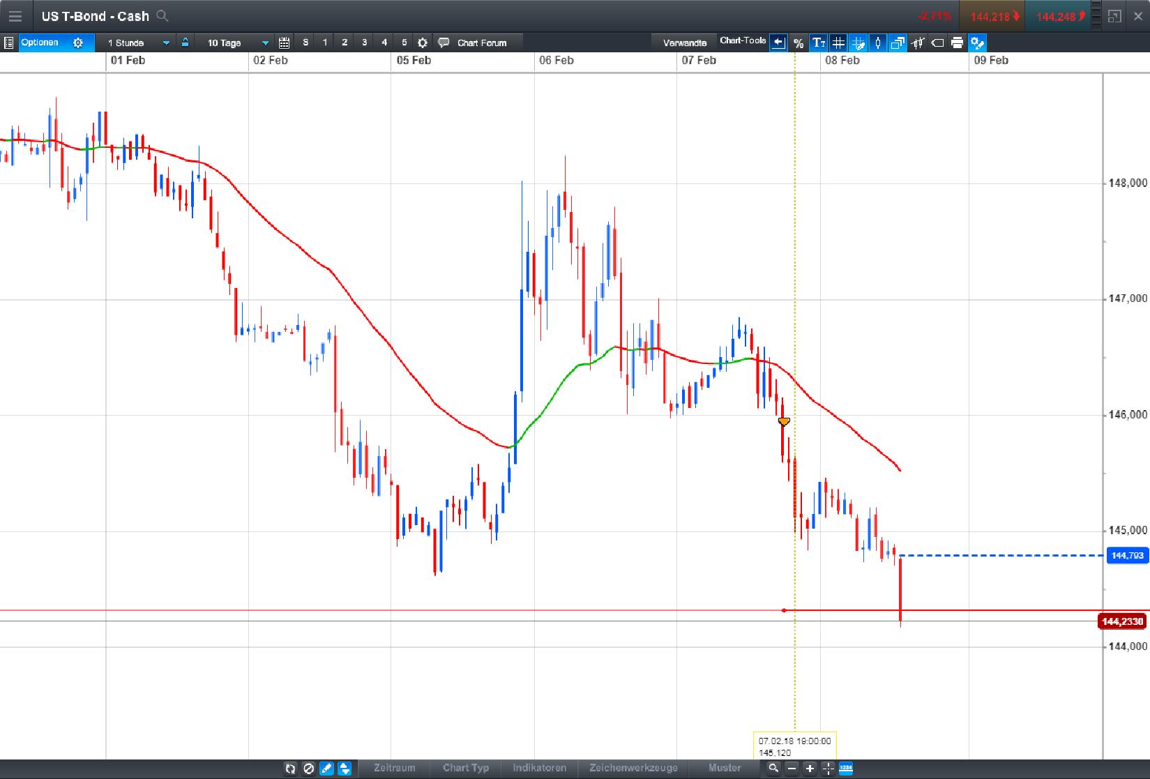Image resolution: width=1150 pixels, height=779 pixels.
Task: Toggle the chart grid display
Action: click(x=837, y=43)
